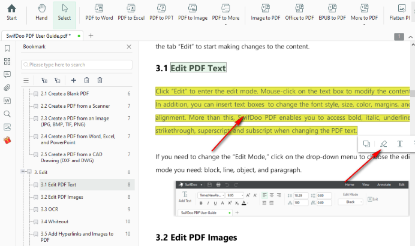The width and height of the screenshot is (415, 246).
Task: Open bookmark 2.5 Create a PDF from a CAD Drawing
Action: coord(71,157)
